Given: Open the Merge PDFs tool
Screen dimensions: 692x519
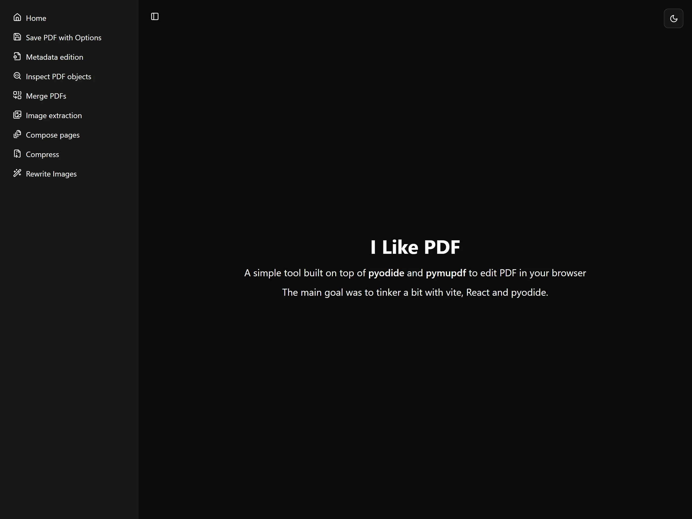Looking at the screenshot, I should (x=46, y=96).
